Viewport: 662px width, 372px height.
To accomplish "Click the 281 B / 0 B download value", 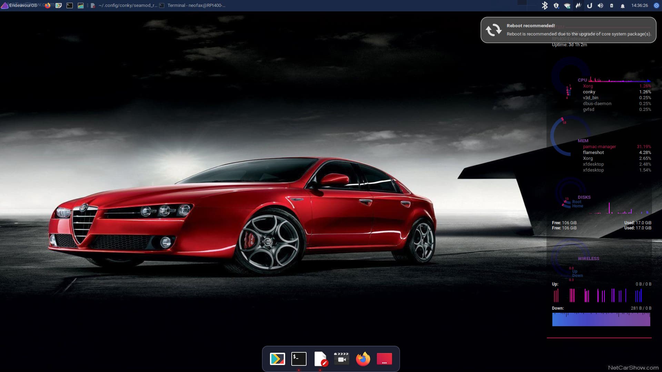I will pyautogui.click(x=641, y=308).
